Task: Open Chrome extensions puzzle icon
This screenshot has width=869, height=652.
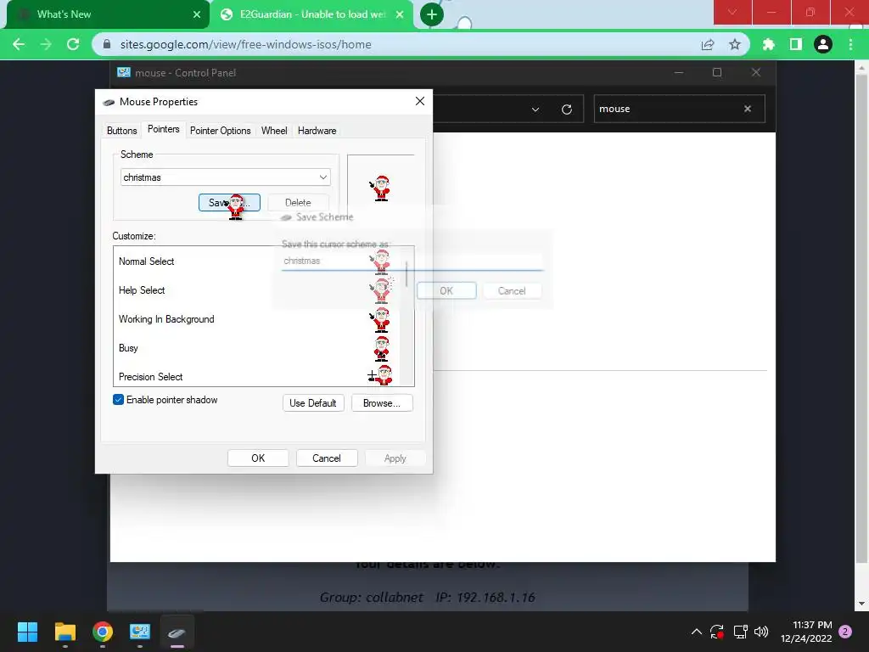Action: click(x=769, y=44)
